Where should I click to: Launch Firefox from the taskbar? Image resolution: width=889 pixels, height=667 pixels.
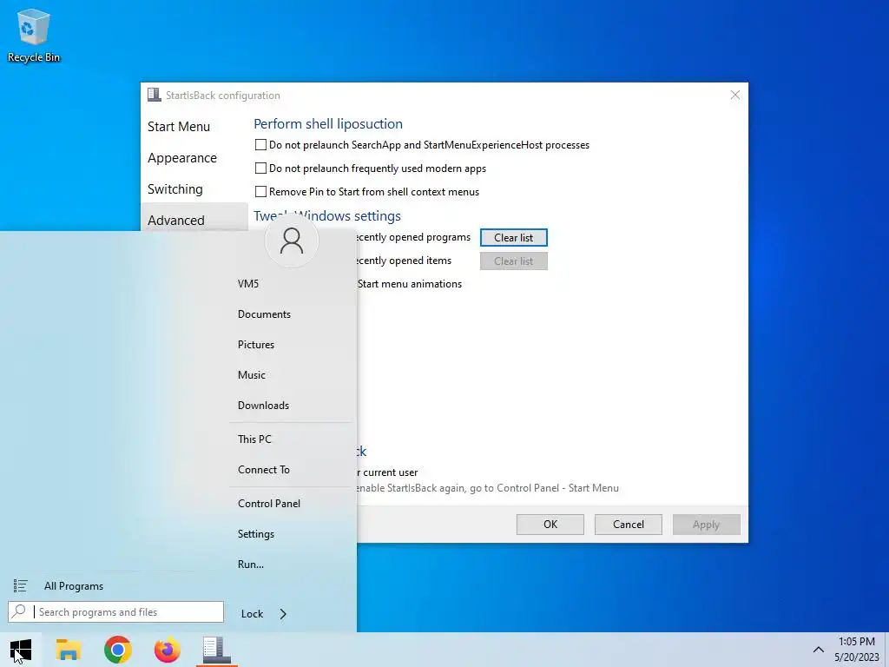[168, 650]
